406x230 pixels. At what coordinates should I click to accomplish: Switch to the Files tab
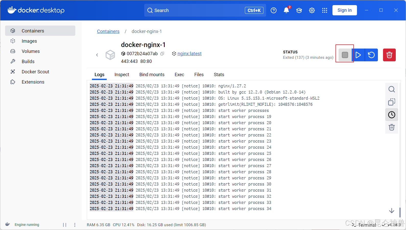click(x=199, y=75)
